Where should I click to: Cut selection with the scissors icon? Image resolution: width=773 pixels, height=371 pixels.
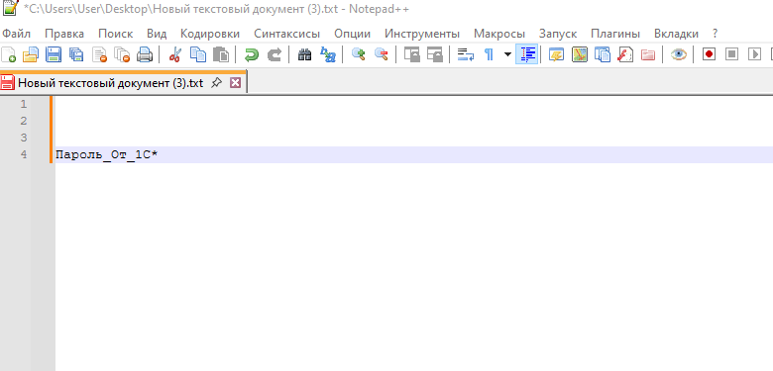(175, 54)
